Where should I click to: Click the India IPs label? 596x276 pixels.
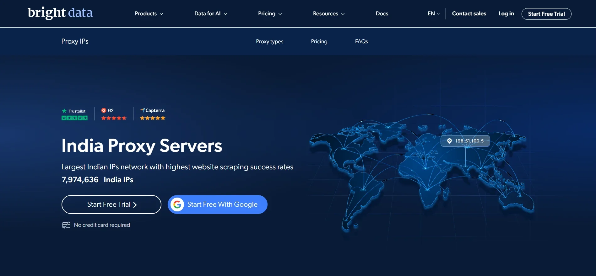pyautogui.click(x=118, y=180)
